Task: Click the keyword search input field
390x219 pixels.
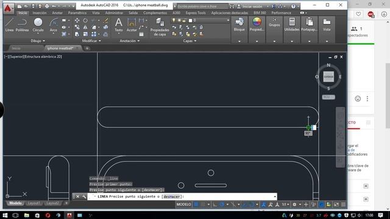Action: (202, 7)
